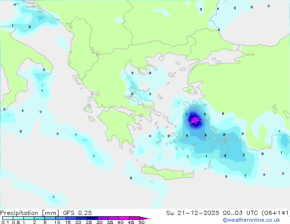The height and width of the screenshot is (224, 290).
Task: Select the 10–15 mm blue legend swatch
Action: [x=60, y=218]
